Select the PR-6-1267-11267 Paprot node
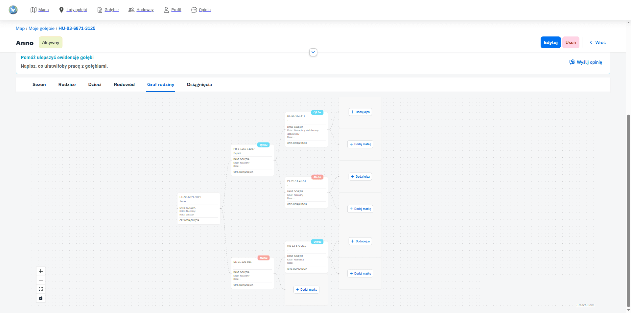Screen dimensions: 631x313 point(252,160)
